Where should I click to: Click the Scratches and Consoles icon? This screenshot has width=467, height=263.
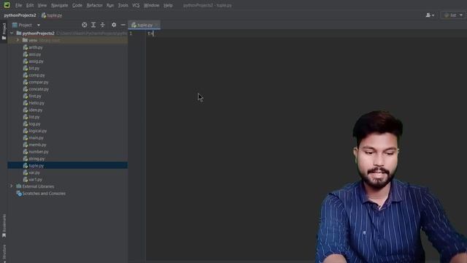pos(19,193)
